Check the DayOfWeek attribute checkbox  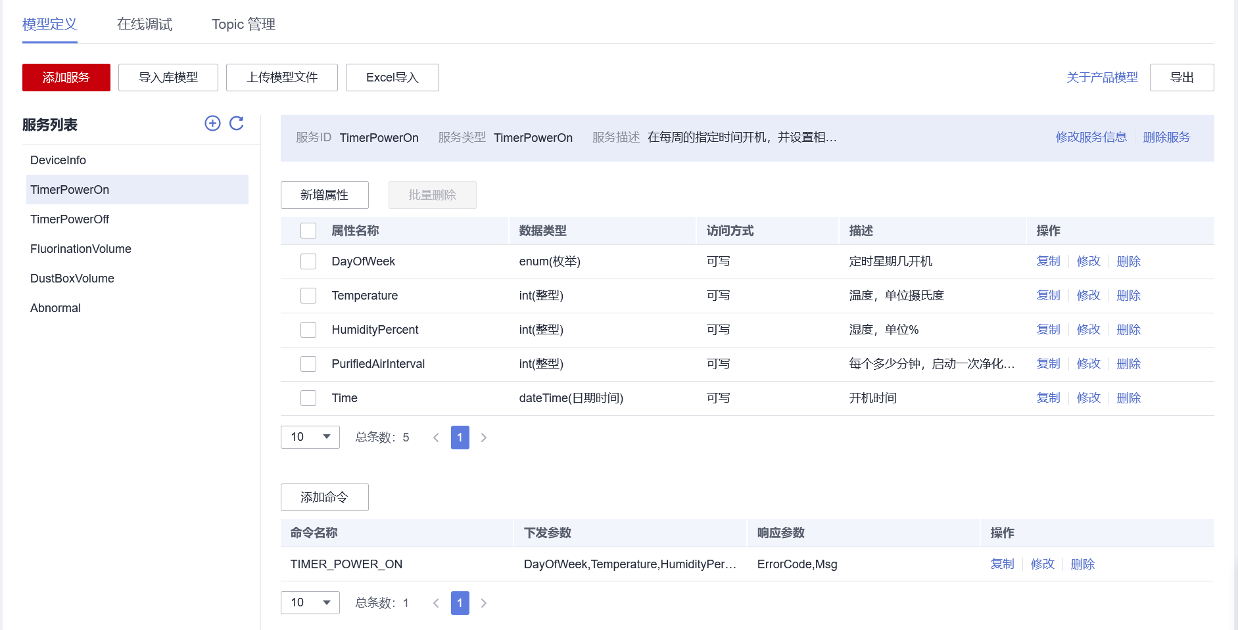pyautogui.click(x=308, y=261)
